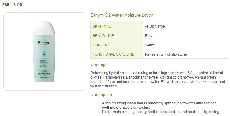The height and width of the screenshot is (116, 230).
Task: Click the 5 free logo on the bottle
Action: pos(44,53)
